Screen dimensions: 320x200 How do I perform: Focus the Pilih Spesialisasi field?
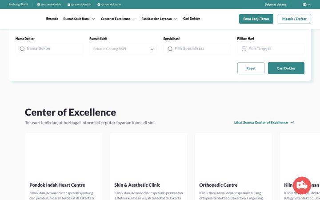click(197, 48)
